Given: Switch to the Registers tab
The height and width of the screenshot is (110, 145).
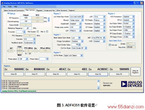Looking at the screenshot, I should click(39, 10).
